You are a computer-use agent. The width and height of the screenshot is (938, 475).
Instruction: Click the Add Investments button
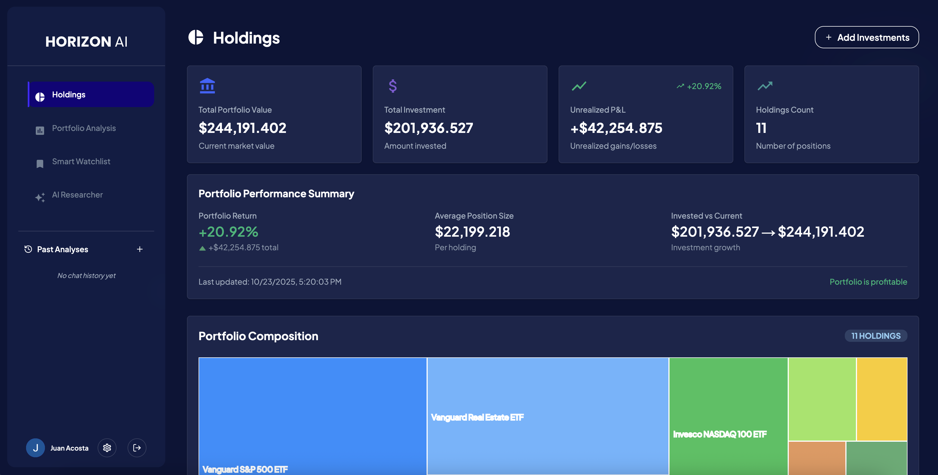867,37
